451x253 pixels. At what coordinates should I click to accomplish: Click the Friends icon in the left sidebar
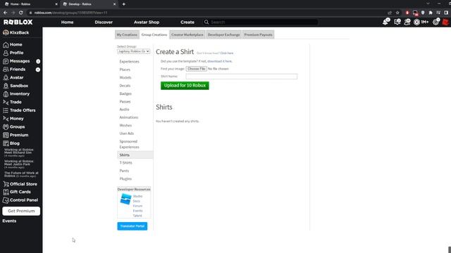coord(6,70)
